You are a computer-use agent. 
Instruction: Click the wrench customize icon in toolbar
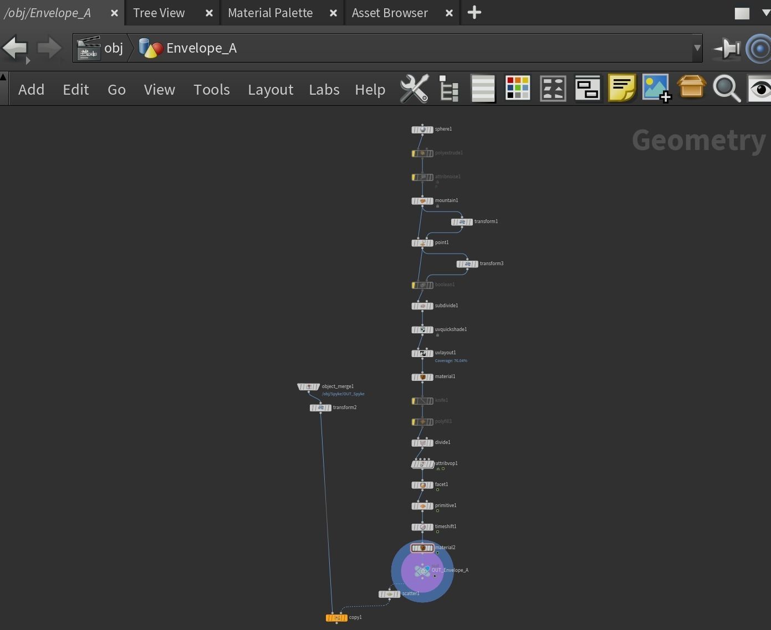point(413,88)
